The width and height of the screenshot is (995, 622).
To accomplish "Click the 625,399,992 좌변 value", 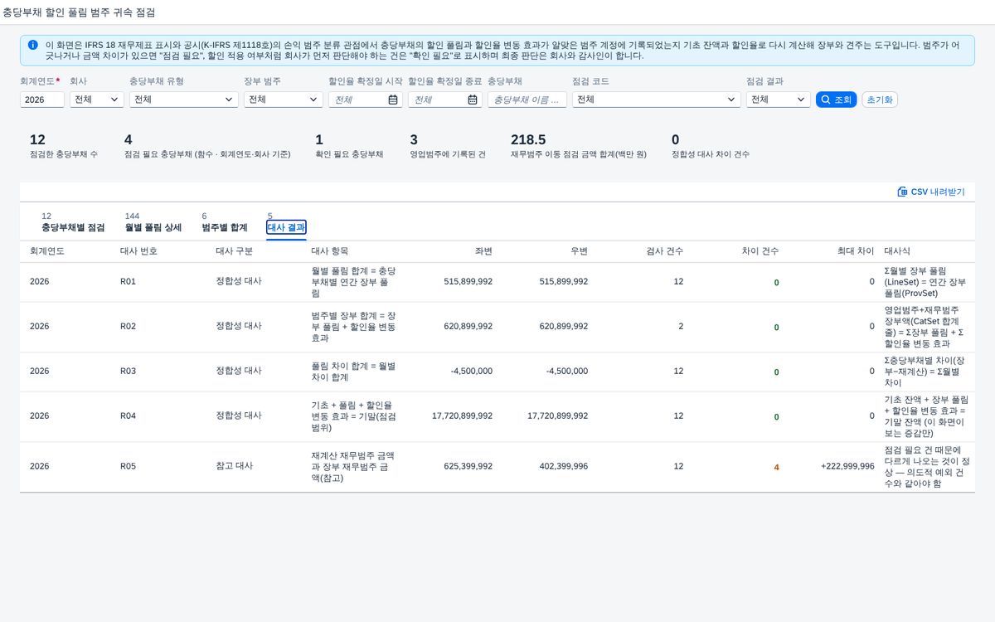I will (x=468, y=467).
